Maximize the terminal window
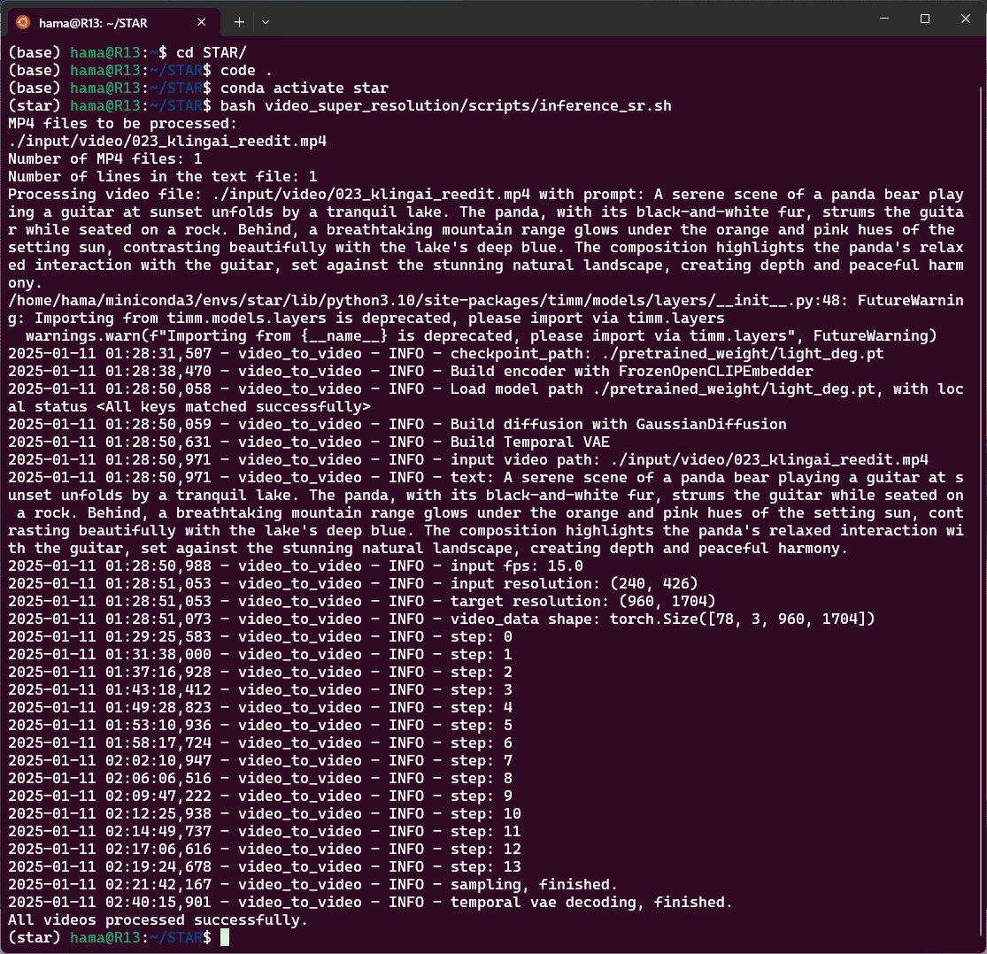The height and width of the screenshot is (954, 987). 925,19
